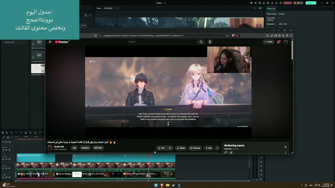
Task: Open the filter icon in media panel
Action: pos(86,15)
